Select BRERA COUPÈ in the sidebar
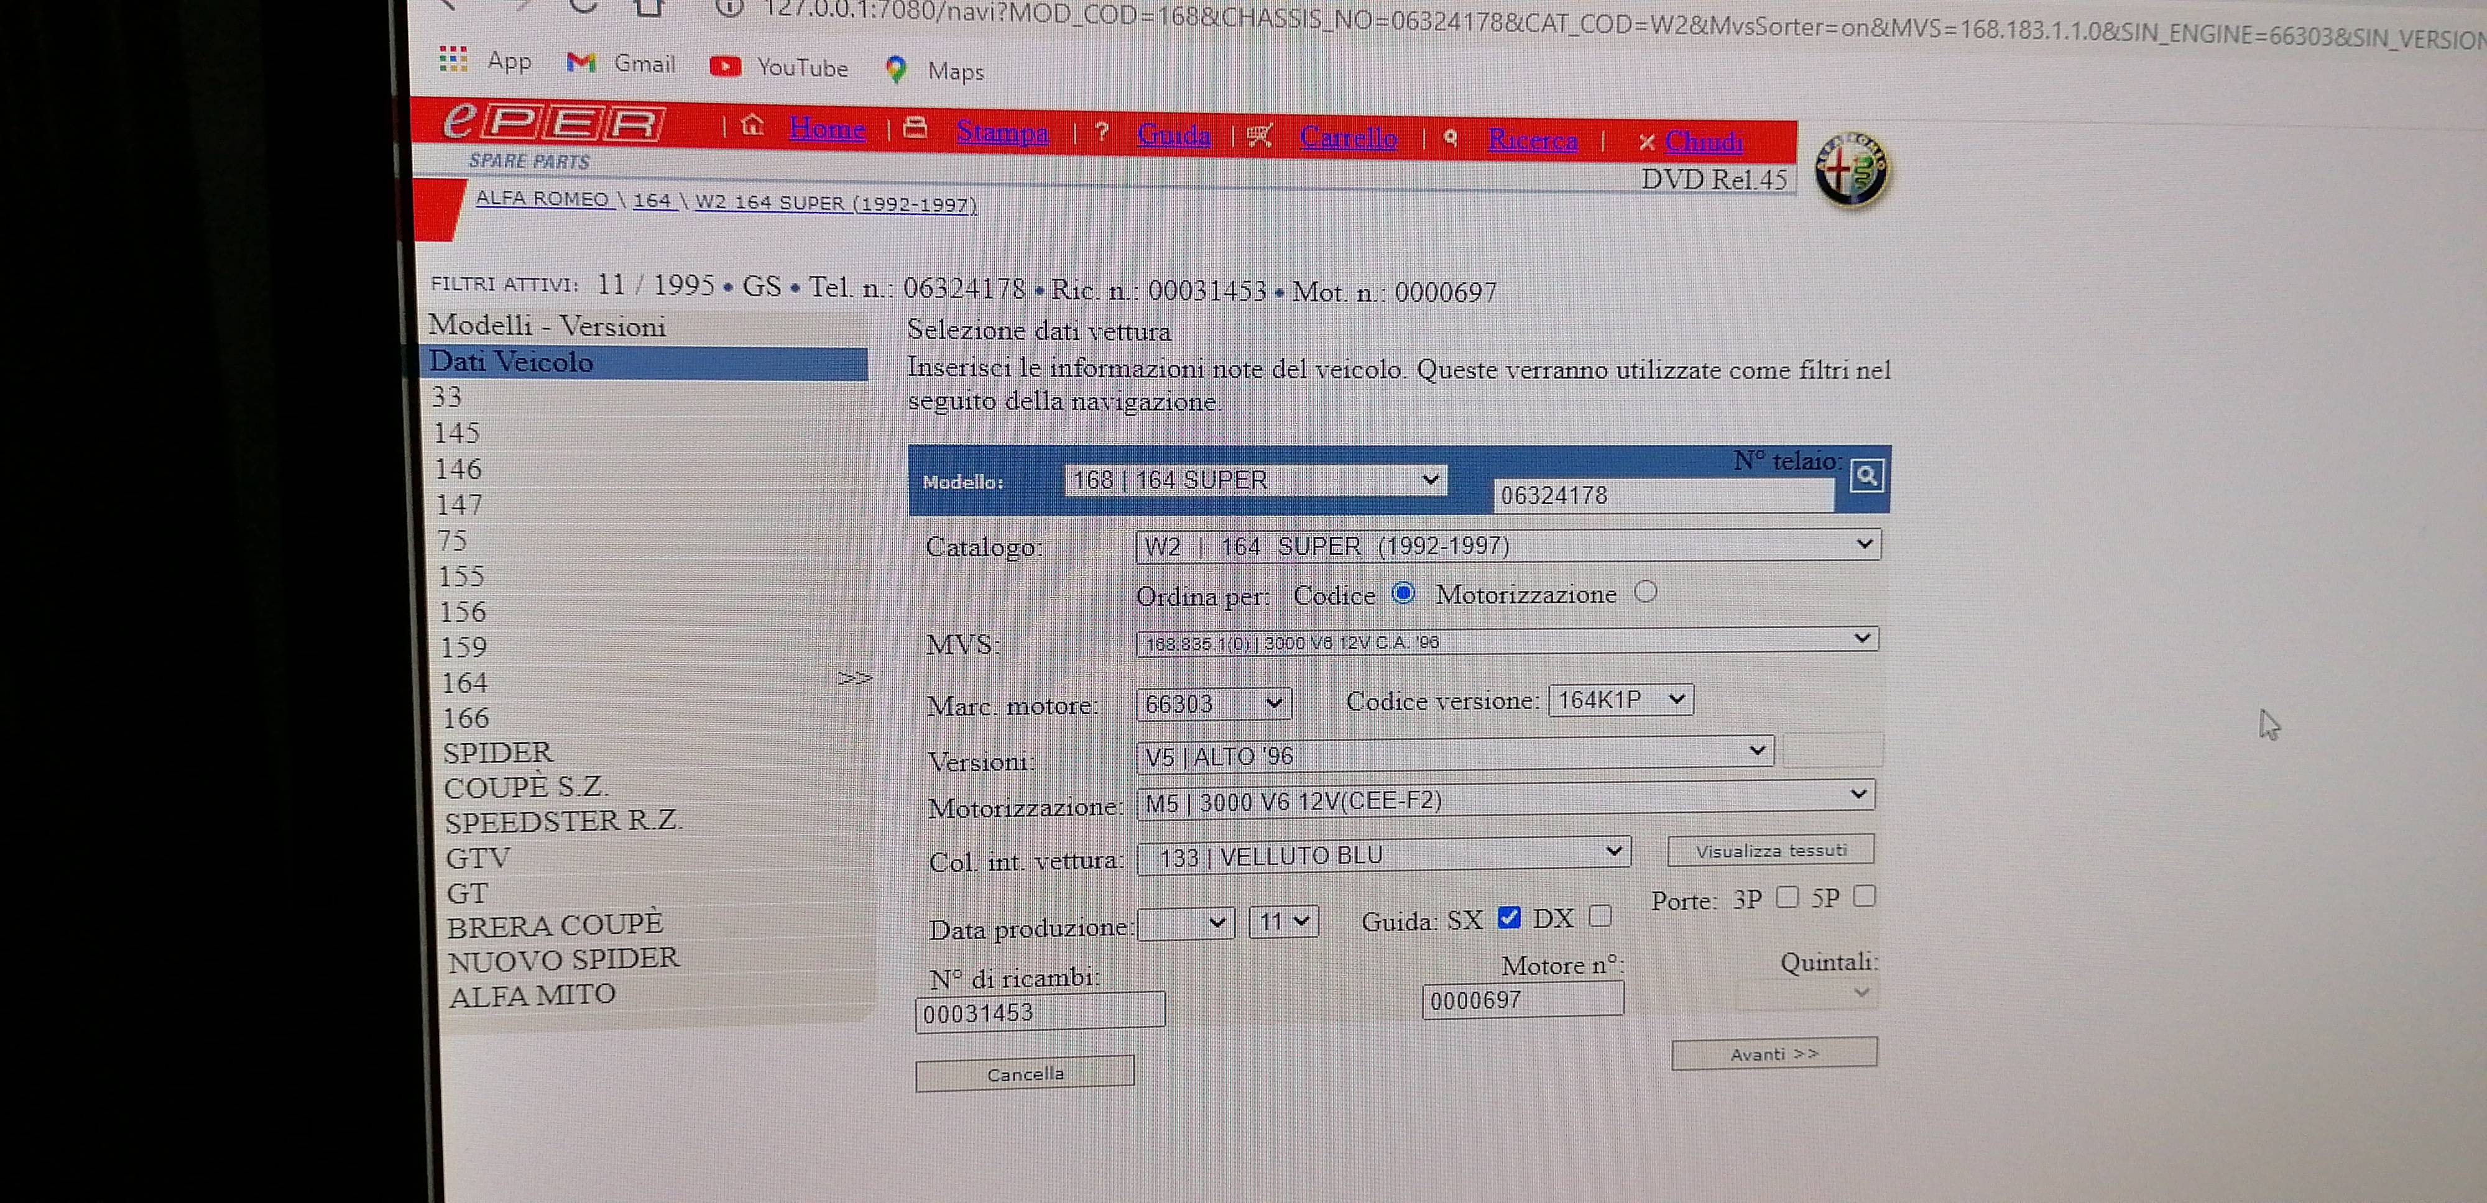Viewport: 2487px width, 1203px height. coord(554,925)
